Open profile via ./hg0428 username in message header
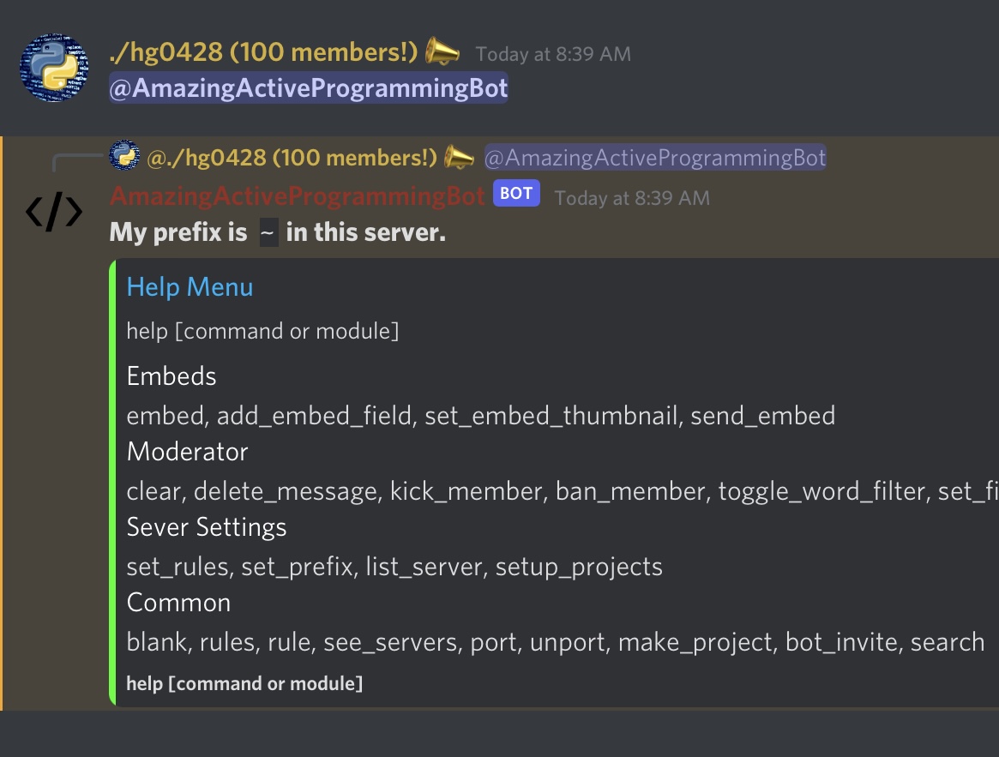Image resolution: width=999 pixels, height=757 pixels. click(263, 52)
